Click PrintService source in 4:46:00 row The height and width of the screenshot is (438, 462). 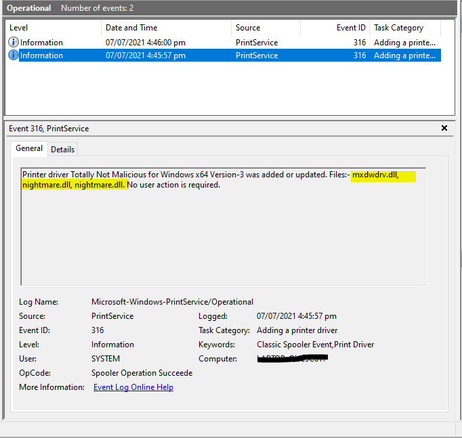coord(257,43)
